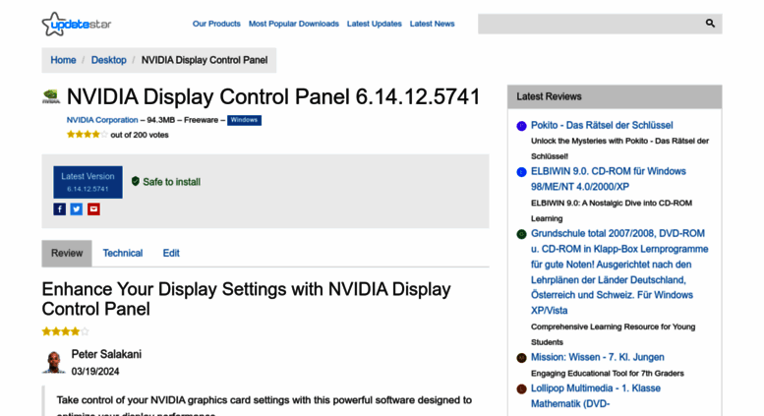Click the Desktop breadcrumb
This screenshot has width=764, height=416.
point(109,60)
